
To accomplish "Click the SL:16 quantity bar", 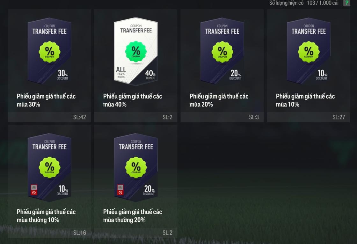I will [49, 233].
